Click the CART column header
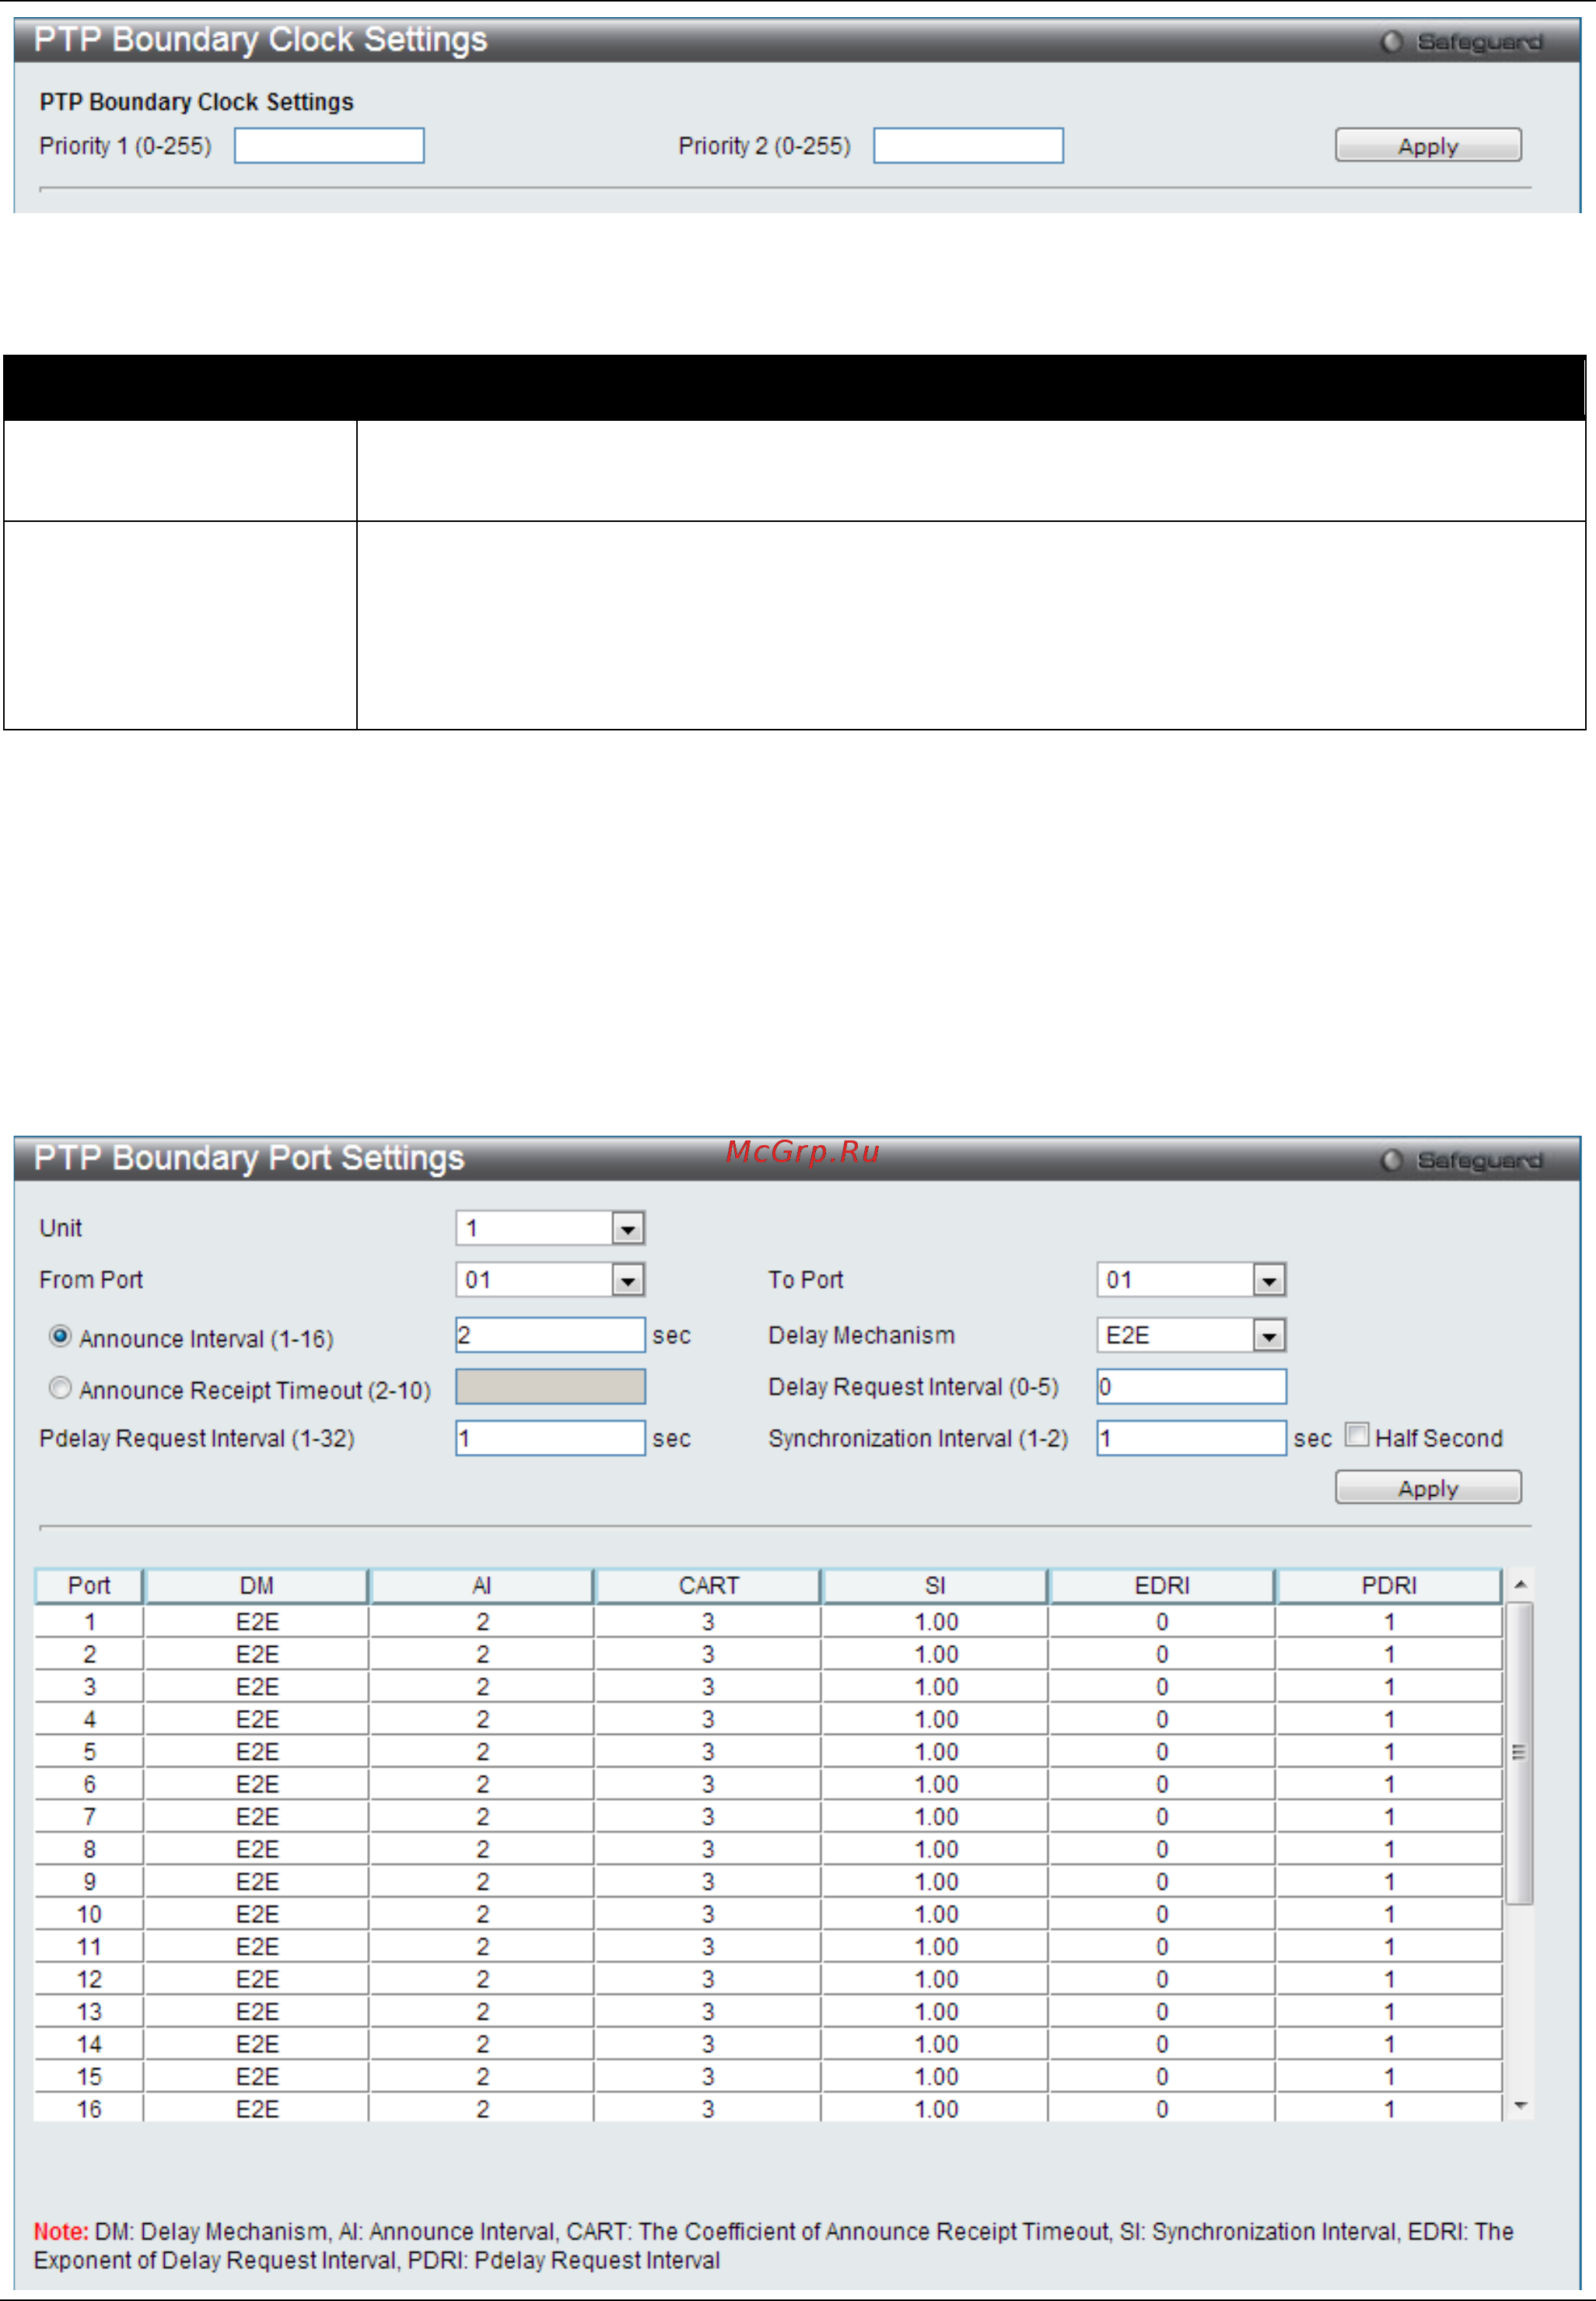Viewport: 1596px width, 2301px height. point(708,1586)
